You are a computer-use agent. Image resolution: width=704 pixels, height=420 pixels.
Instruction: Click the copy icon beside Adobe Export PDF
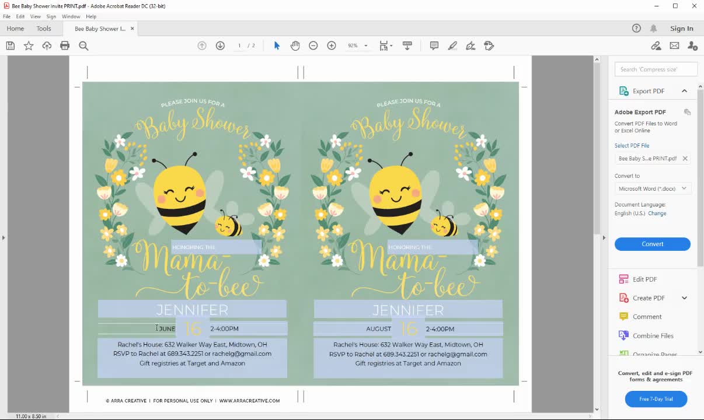(x=687, y=112)
